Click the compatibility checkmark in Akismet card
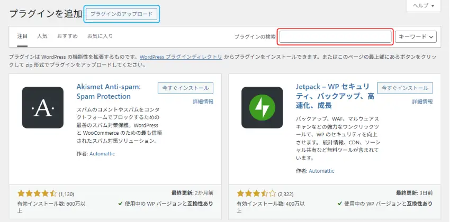This screenshot has width=450, height=222. (121, 203)
